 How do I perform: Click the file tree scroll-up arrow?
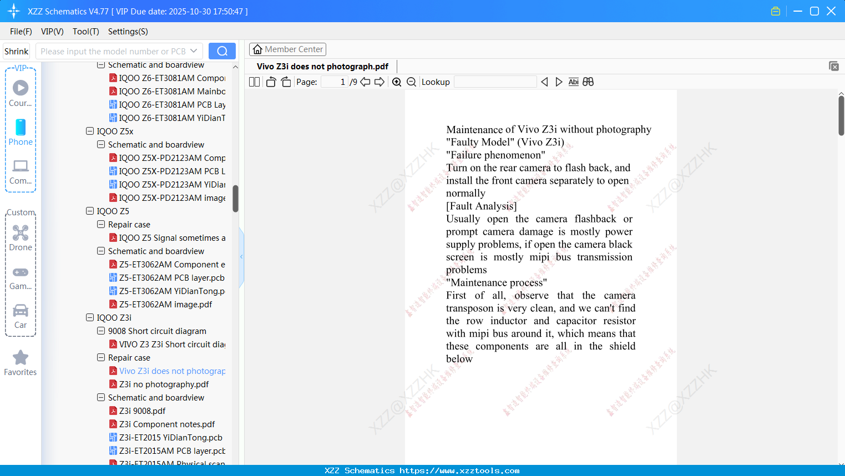click(235, 67)
